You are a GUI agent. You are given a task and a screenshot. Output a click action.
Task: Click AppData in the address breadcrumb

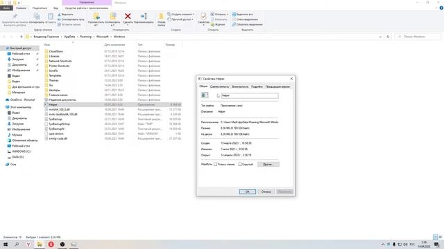coord(69,37)
